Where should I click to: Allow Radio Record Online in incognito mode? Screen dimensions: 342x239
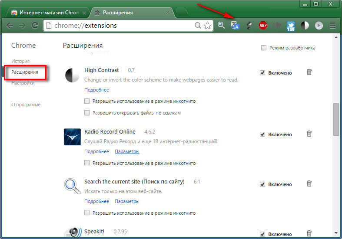(87, 163)
